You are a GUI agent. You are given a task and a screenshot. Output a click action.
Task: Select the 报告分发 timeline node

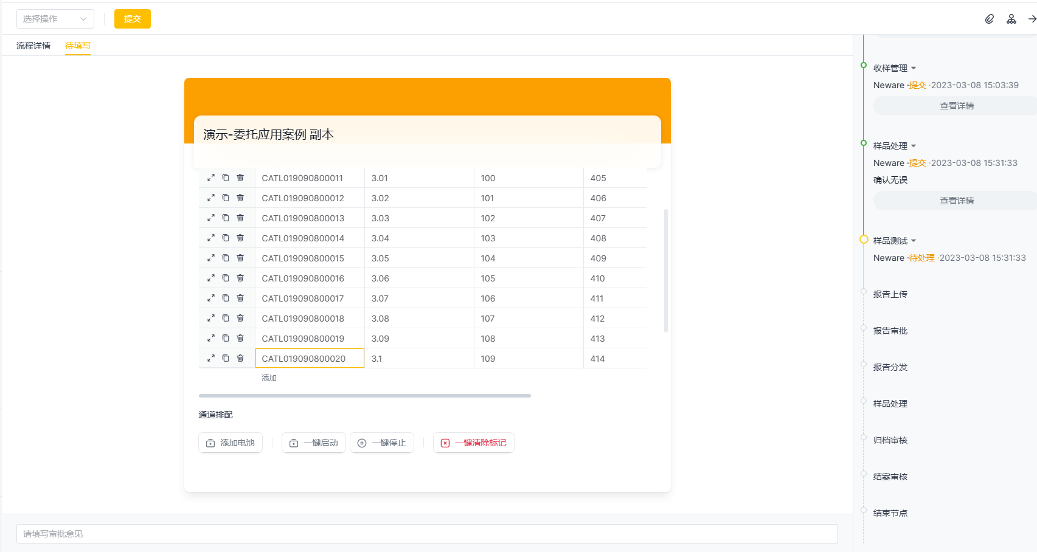(890, 367)
